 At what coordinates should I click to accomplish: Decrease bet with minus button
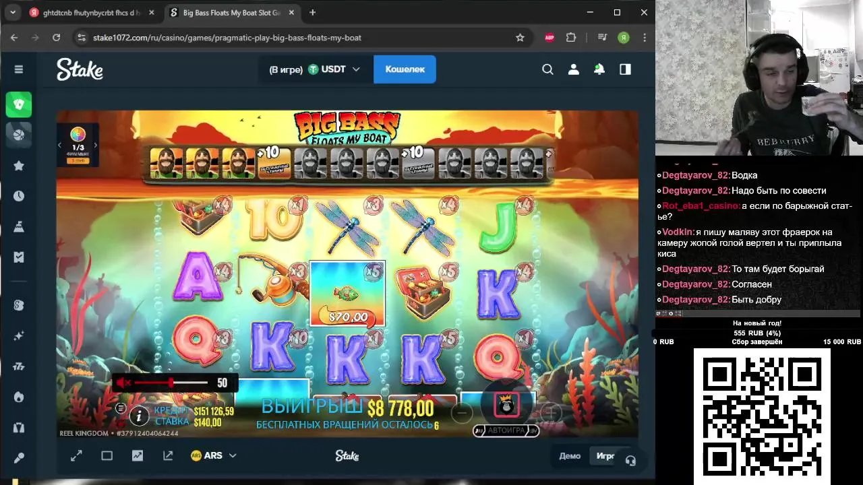point(462,412)
